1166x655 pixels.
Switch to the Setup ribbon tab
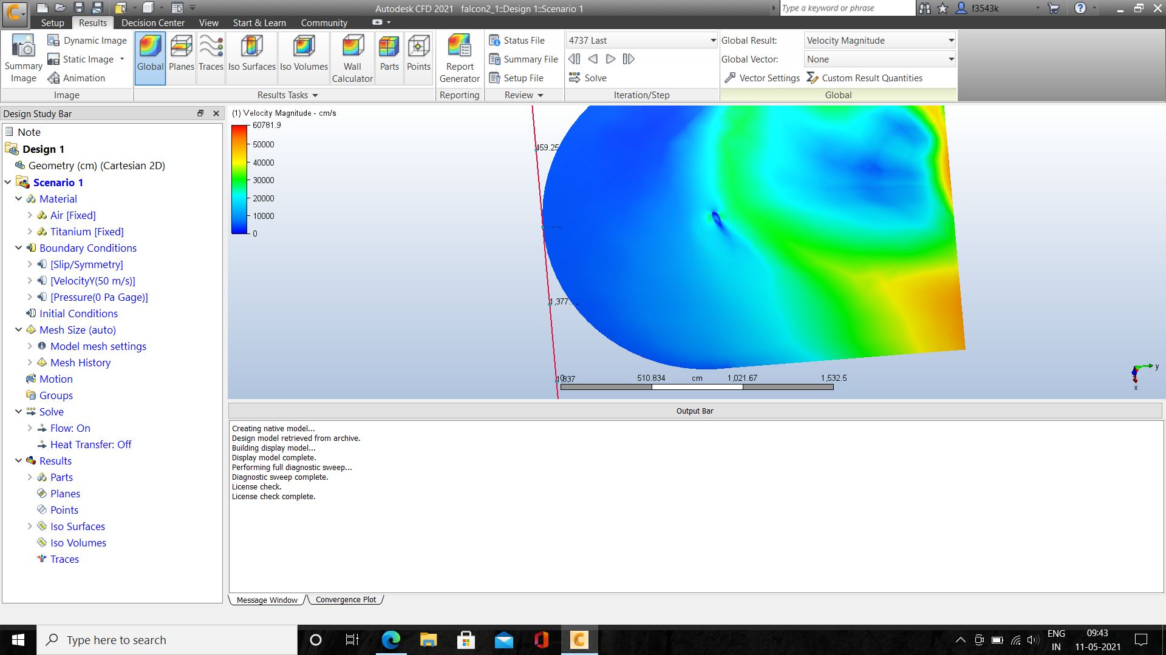tap(52, 22)
